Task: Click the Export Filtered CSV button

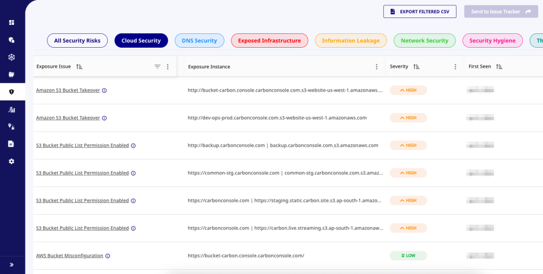Action: (419, 12)
